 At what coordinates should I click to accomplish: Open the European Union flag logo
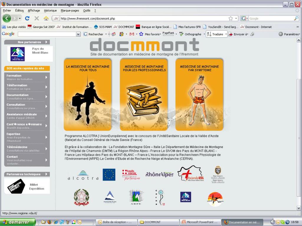pos(109,175)
